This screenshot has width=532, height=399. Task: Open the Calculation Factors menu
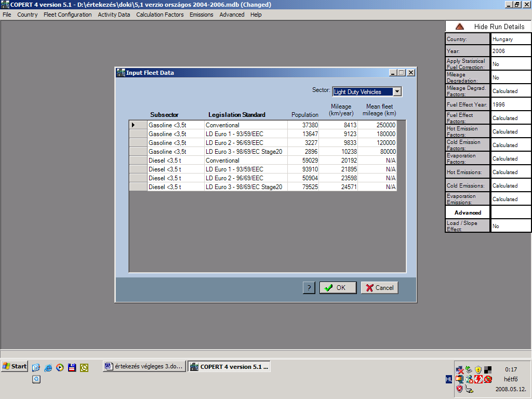[x=160, y=15]
